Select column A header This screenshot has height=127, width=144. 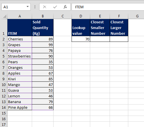pyautogui.click(x=20, y=16)
